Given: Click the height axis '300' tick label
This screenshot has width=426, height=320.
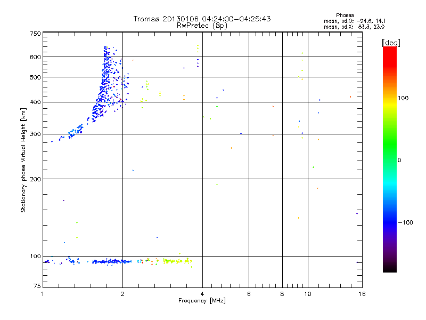Looking at the screenshot, I should [35, 134].
